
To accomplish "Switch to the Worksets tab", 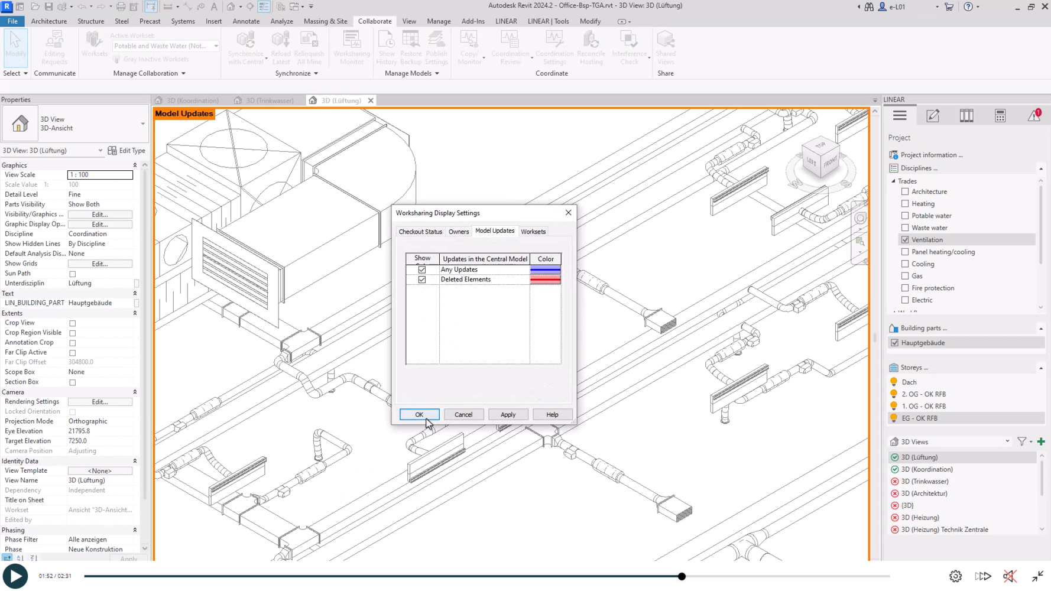I will [x=533, y=232].
